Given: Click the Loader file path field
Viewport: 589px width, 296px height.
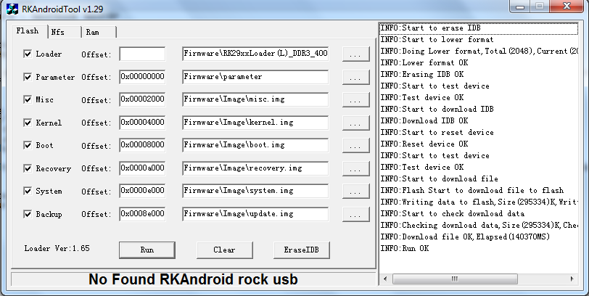Looking at the screenshot, I should [x=255, y=54].
